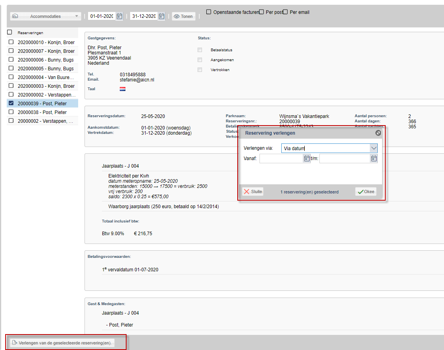Image resolution: width=444 pixels, height=350 pixels.
Task: Click Wijnsma`s Vakantiepark park name
Action: coord(304,116)
